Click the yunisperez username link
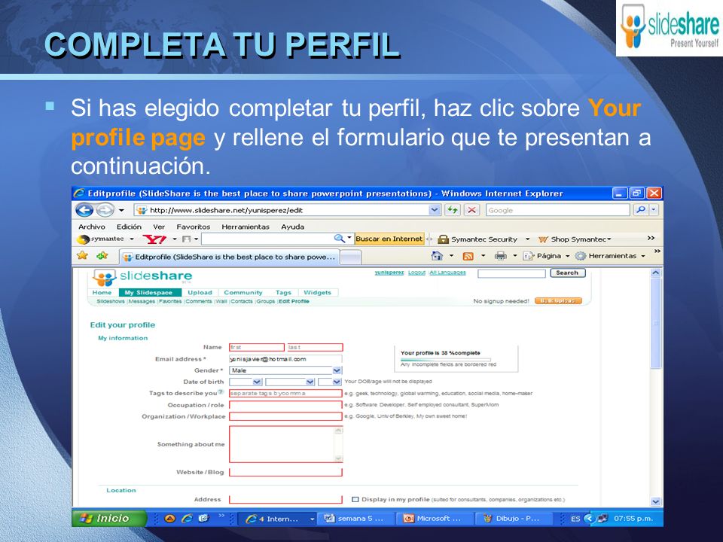Screen dimensions: 723x542 (389, 273)
